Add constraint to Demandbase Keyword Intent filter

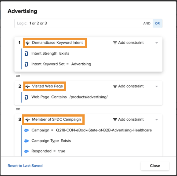tap(128, 43)
